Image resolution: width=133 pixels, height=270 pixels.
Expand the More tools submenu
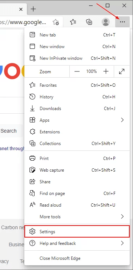(x=77, y=217)
